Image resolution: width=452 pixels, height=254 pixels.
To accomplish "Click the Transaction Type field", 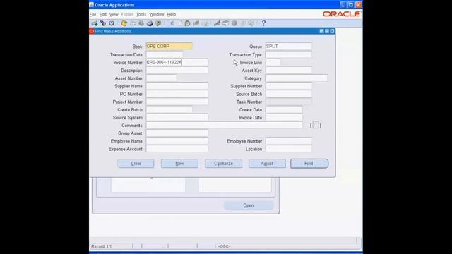I will point(289,54).
